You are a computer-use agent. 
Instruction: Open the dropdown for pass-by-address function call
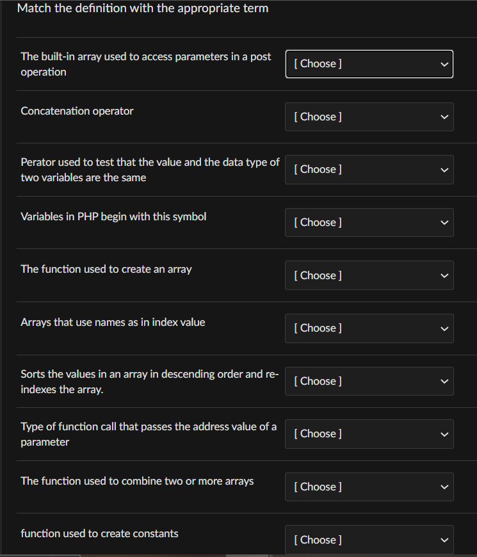tap(369, 433)
